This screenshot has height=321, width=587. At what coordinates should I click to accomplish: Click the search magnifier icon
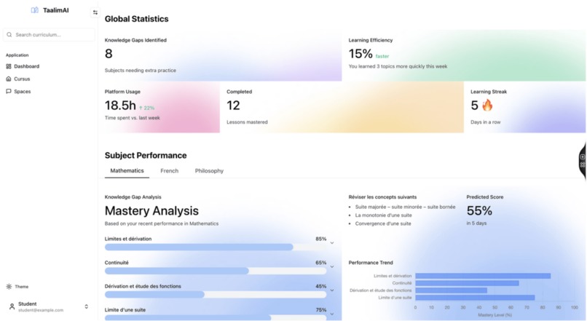(9, 34)
